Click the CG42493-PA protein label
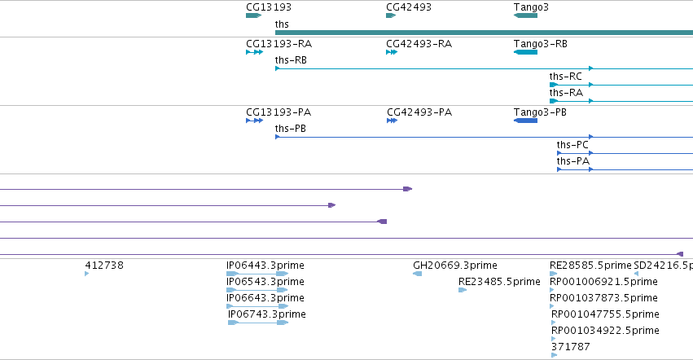This screenshot has height=360, width=693. 419,112
